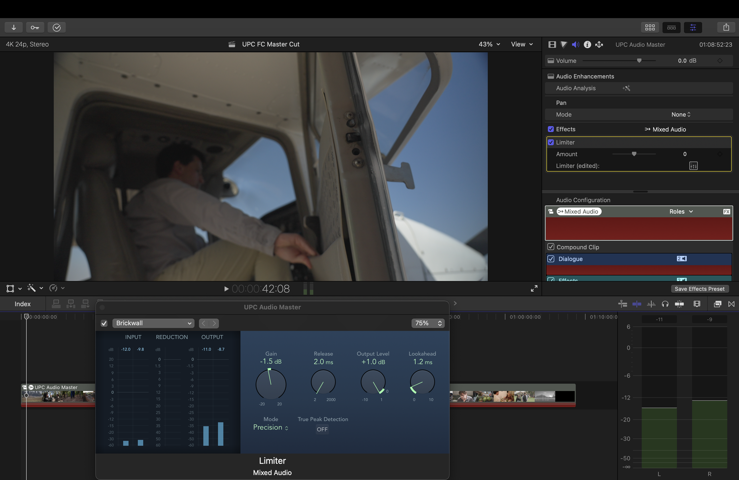The image size is (739, 480).
Task: Open the Roles menu for Mixed Audio
Action: (x=681, y=211)
